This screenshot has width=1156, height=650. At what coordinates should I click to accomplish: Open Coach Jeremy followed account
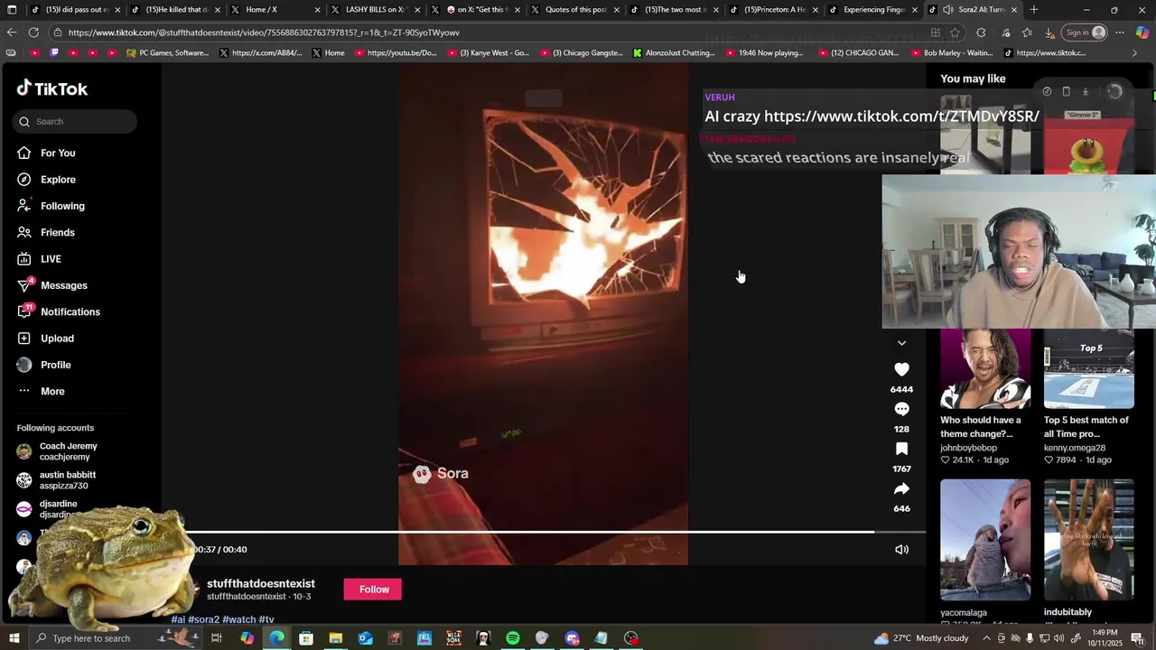tap(68, 451)
